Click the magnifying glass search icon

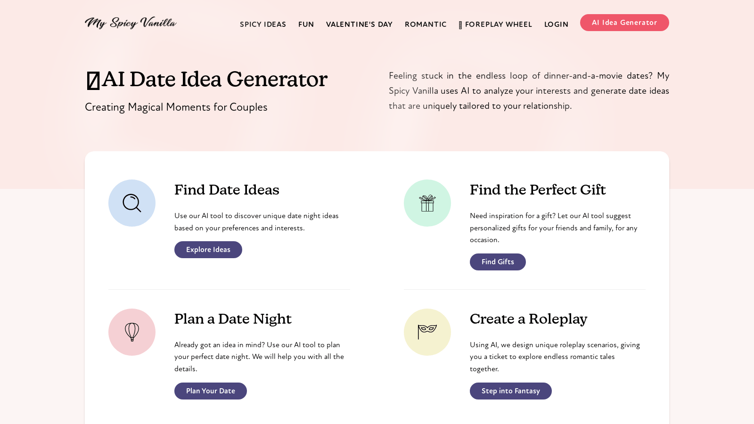pos(132,203)
